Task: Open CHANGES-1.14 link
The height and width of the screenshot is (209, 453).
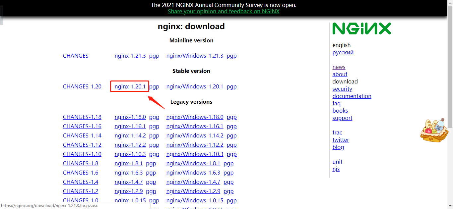Action: point(82,135)
